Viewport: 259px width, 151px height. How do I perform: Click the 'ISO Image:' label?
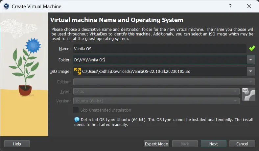[x=60, y=72]
